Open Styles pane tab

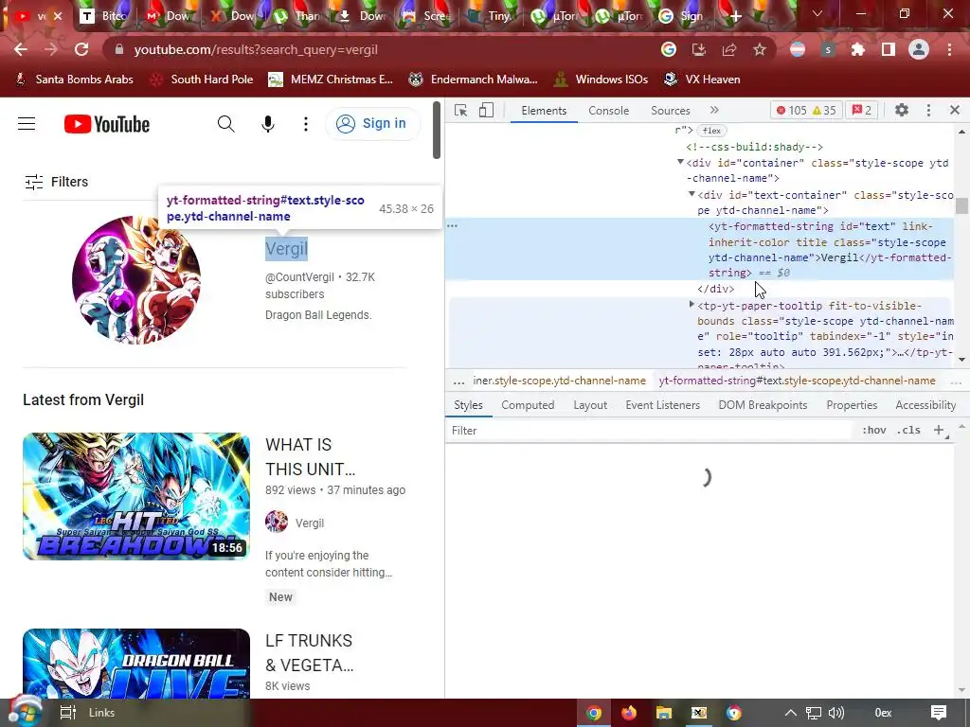[x=468, y=405]
